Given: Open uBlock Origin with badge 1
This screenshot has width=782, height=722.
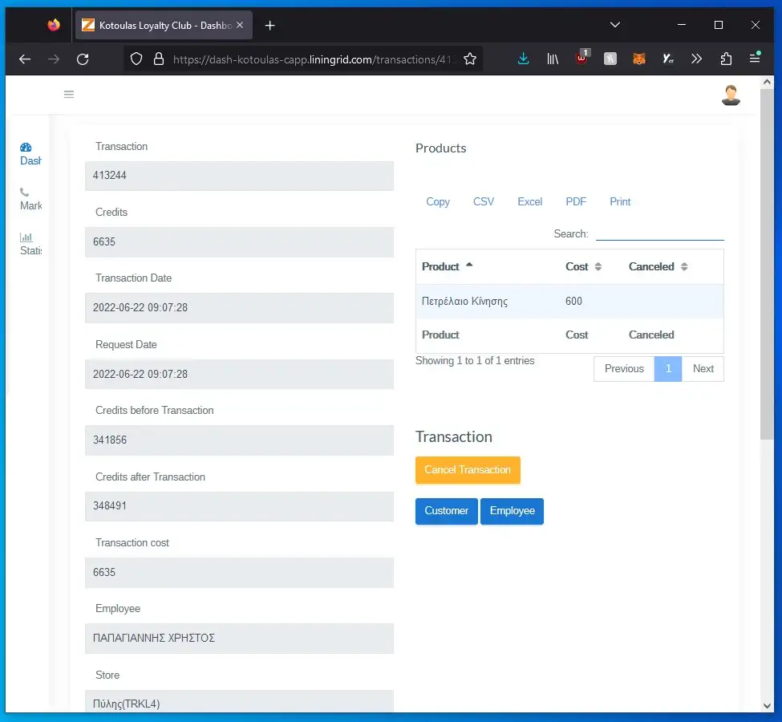Looking at the screenshot, I should [x=581, y=59].
